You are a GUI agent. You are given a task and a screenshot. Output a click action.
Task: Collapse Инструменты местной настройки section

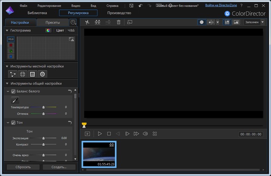[7, 66]
